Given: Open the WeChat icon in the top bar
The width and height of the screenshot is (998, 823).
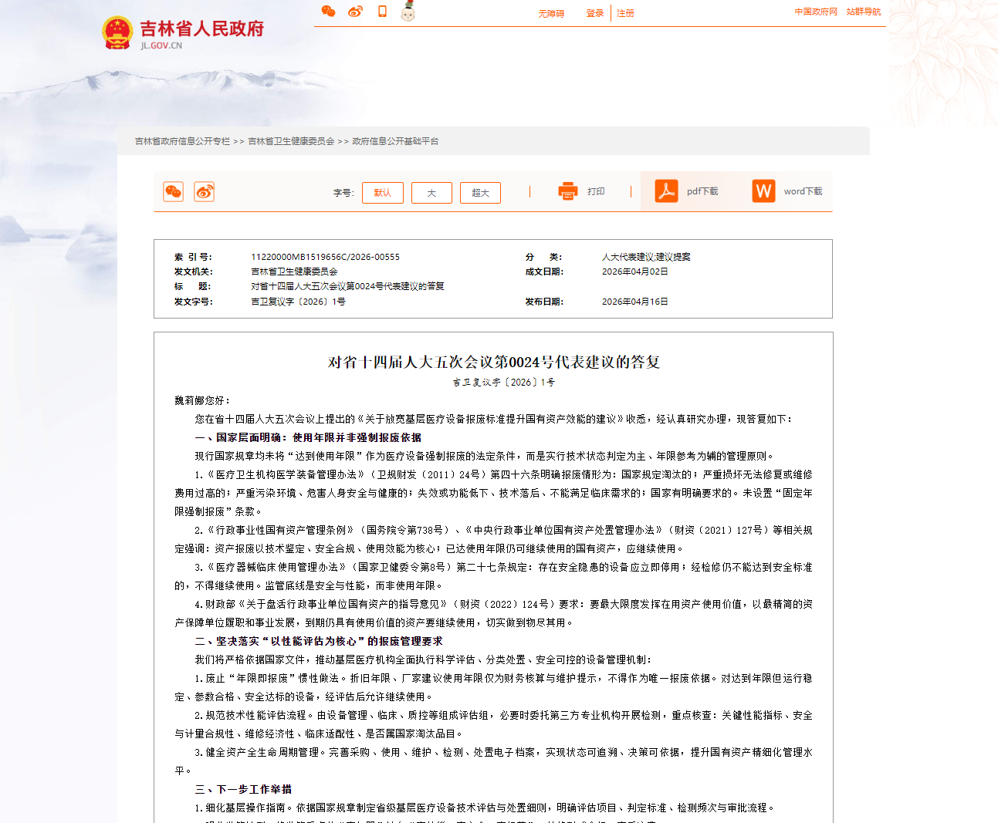Looking at the screenshot, I should (x=328, y=12).
